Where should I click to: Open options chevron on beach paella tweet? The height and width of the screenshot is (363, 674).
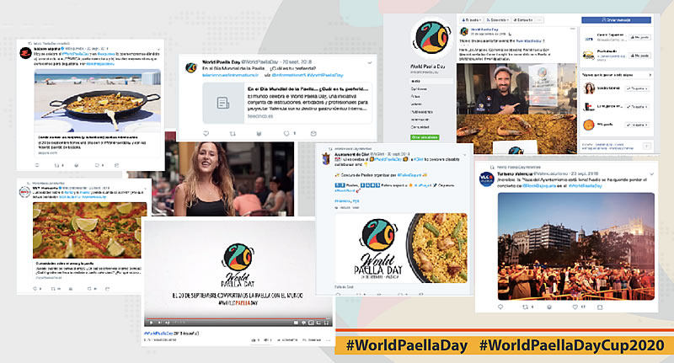[x=159, y=49]
